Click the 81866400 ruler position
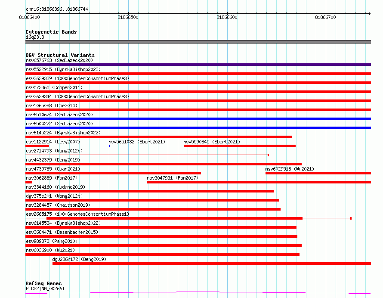Screen dimensions: 383x298 click(29, 17)
